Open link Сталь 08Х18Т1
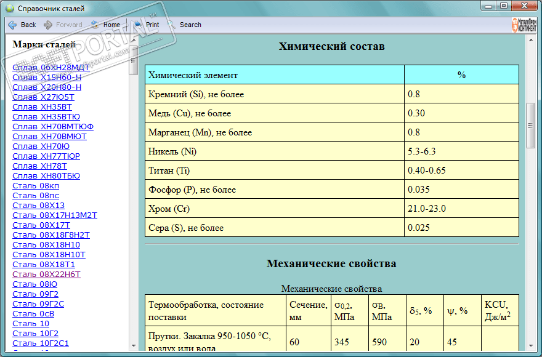The image size is (542, 357). pyautogui.click(x=44, y=265)
